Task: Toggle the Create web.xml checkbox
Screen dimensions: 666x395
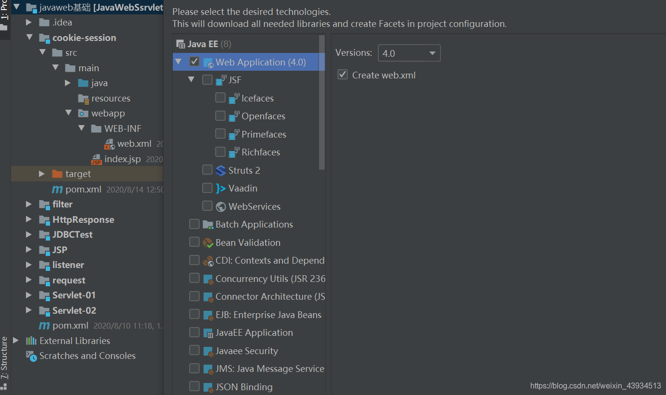Action: click(x=343, y=75)
